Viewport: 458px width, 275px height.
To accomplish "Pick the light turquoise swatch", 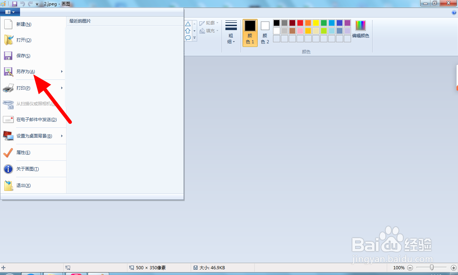I will tap(332, 31).
